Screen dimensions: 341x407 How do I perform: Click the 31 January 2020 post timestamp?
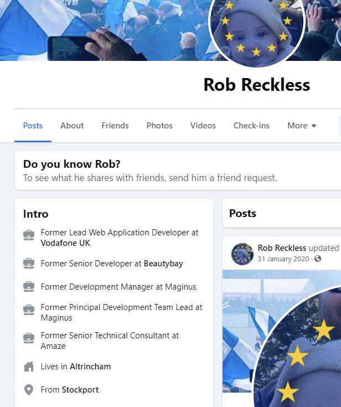[283, 259]
